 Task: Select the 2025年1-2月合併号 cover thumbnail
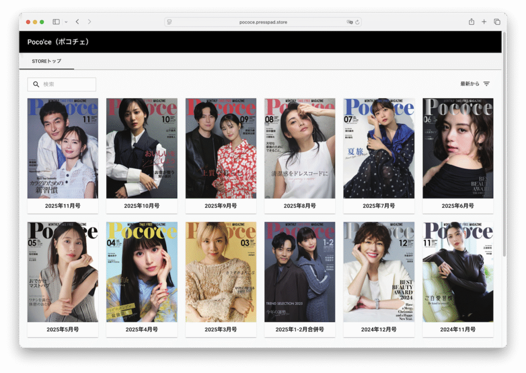click(299, 272)
